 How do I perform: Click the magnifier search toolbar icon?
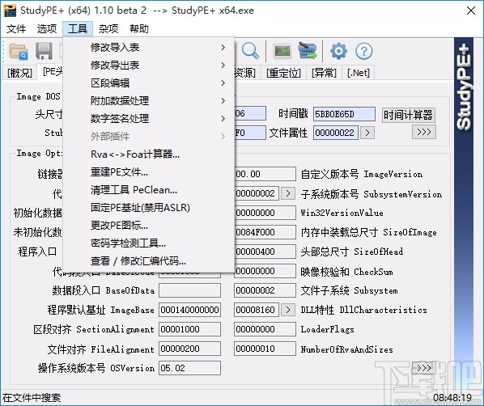click(250, 51)
